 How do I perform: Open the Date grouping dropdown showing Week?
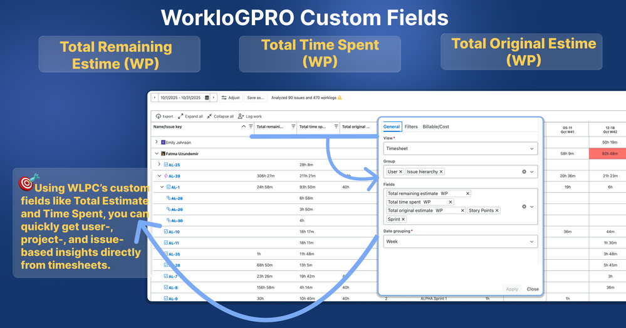(x=461, y=242)
